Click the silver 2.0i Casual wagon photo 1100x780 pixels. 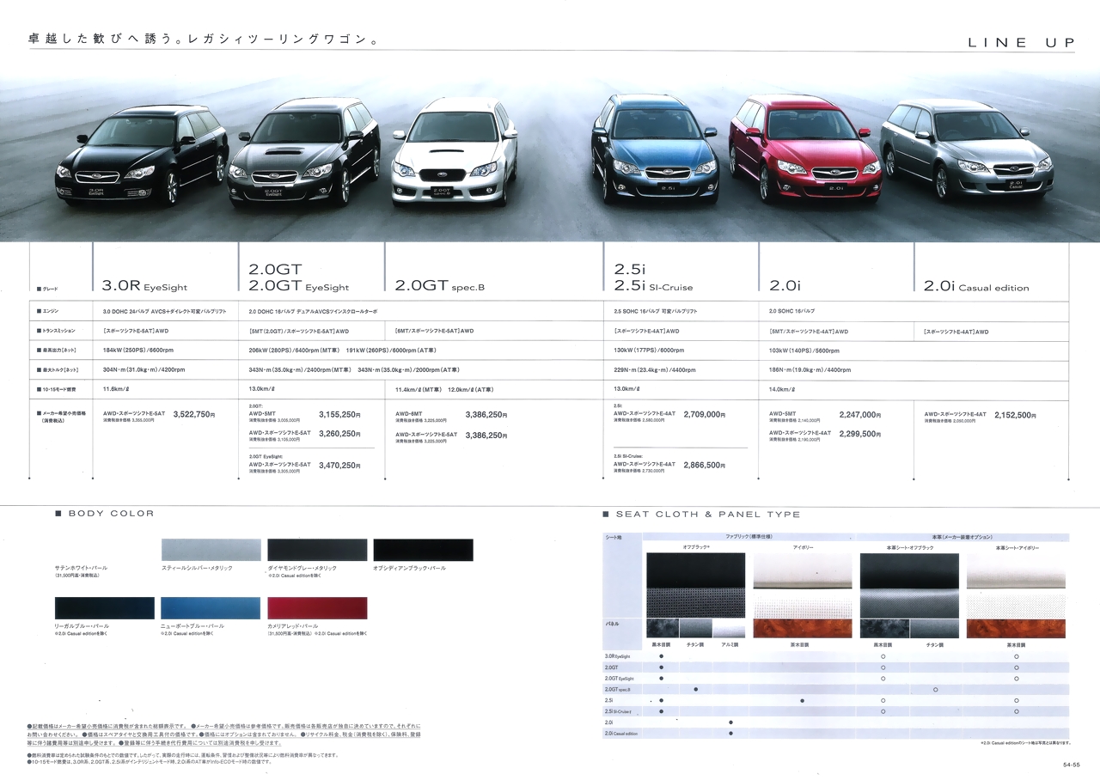coord(967,149)
